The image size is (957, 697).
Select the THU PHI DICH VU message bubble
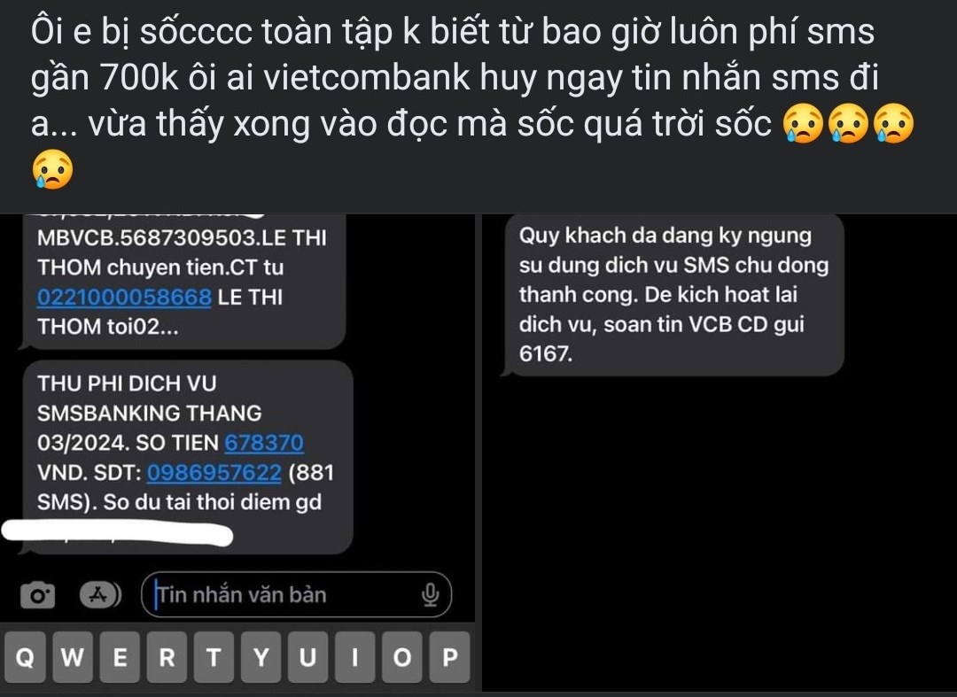(187, 457)
